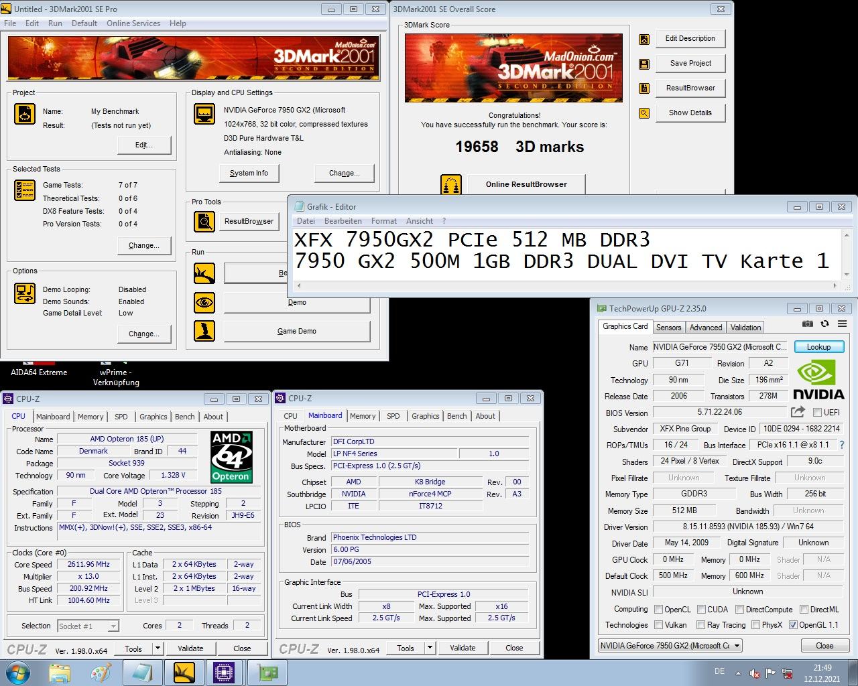
Task: Toggle the Vulkan checkbox
Action: (x=659, y=625)
